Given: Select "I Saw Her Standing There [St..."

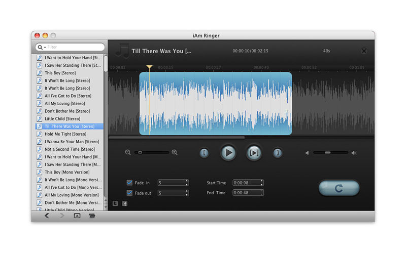Looking at the screenshot, I should pyautogui.click(x=69, y=65).
